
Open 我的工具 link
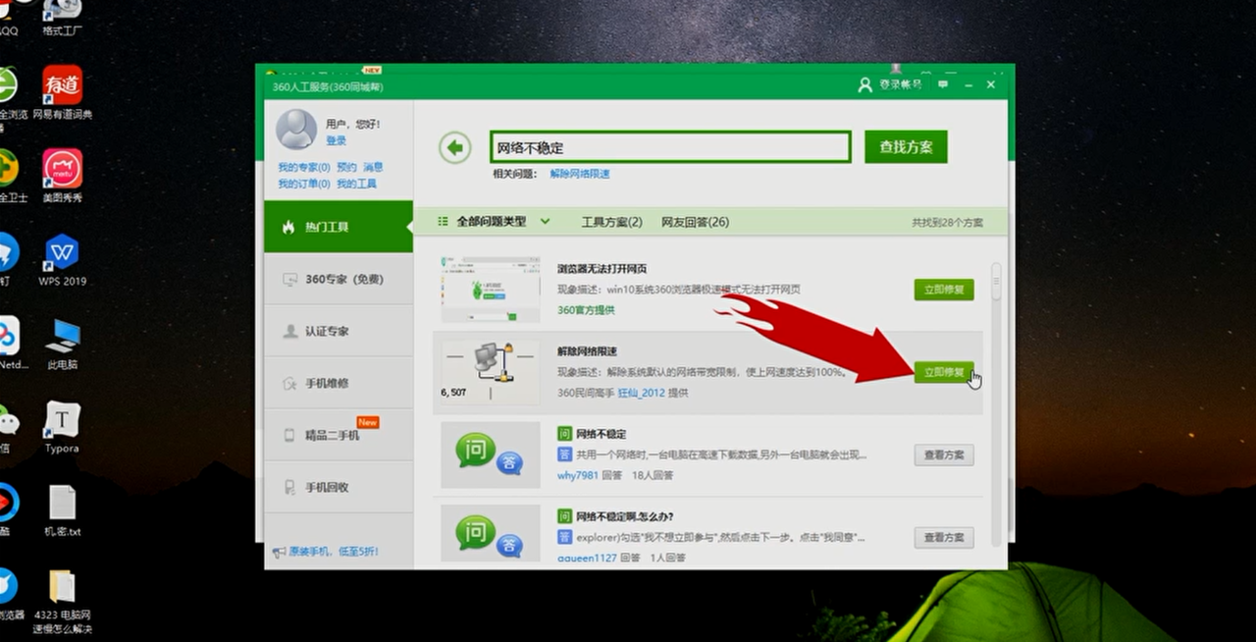[x=356, y=184]
